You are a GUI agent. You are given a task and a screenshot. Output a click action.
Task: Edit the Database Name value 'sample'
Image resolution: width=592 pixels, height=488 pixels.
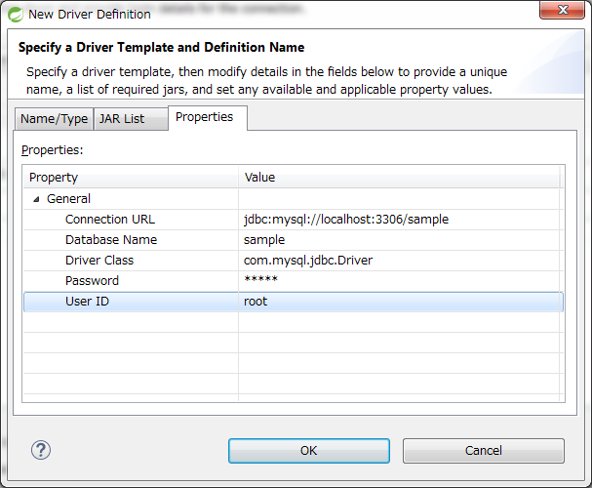pos(264,240)
